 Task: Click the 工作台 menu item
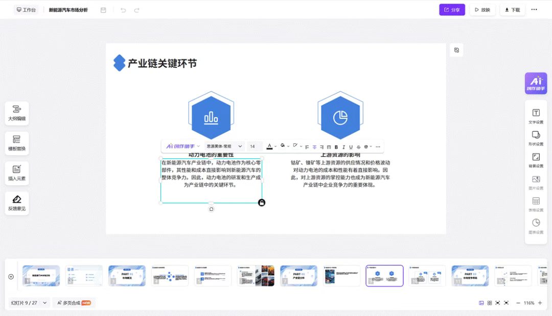click(x=26, y=9)
